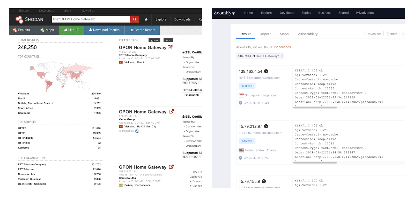Click the Singapore flag icon in ZoomEye
414x198 pixels.
click(x=241, y=95)
